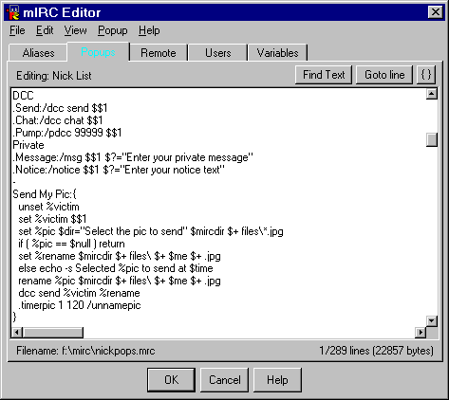Click the mIRC Editor title bar icon
The image size is (449, 400).
click(12, 12)
